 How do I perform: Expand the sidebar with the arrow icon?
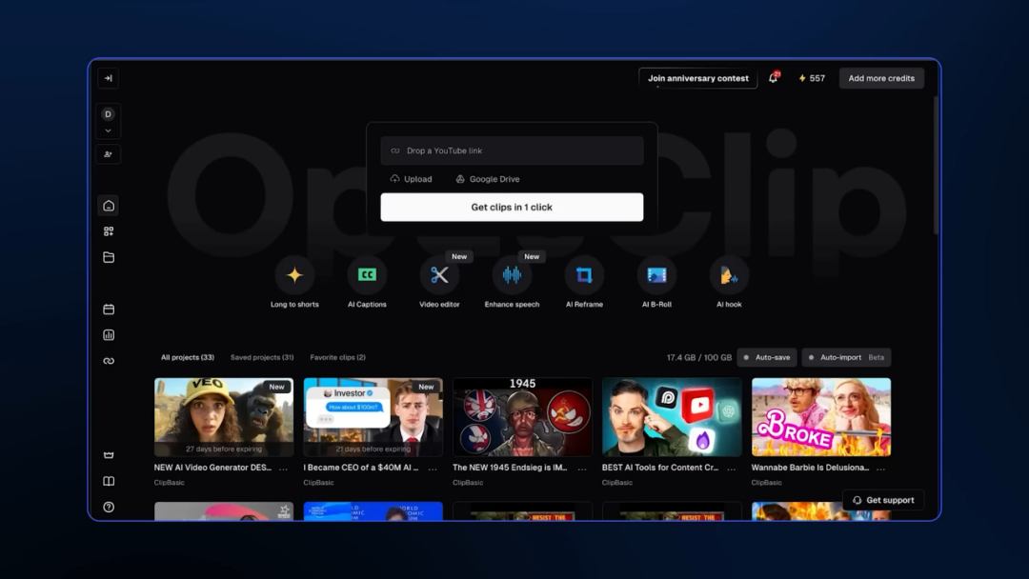click(109, 78)
